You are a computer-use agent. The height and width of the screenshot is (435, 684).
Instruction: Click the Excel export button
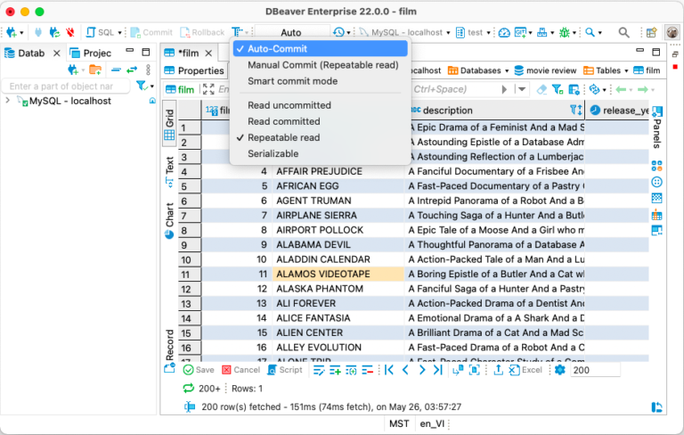click(525, 370)
